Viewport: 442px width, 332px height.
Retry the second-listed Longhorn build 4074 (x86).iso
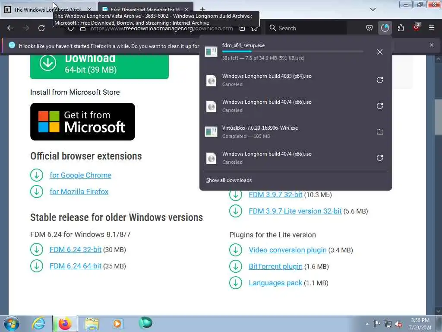pyautogui.click(x=380, y=106)
